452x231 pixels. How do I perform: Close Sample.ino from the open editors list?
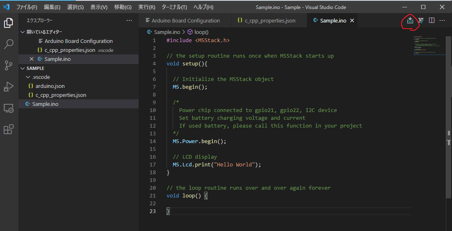click(x=32, y=59)
